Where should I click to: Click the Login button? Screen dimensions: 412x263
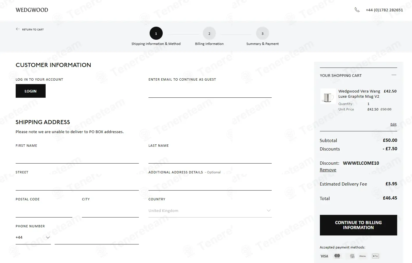[x=31, y=91]
